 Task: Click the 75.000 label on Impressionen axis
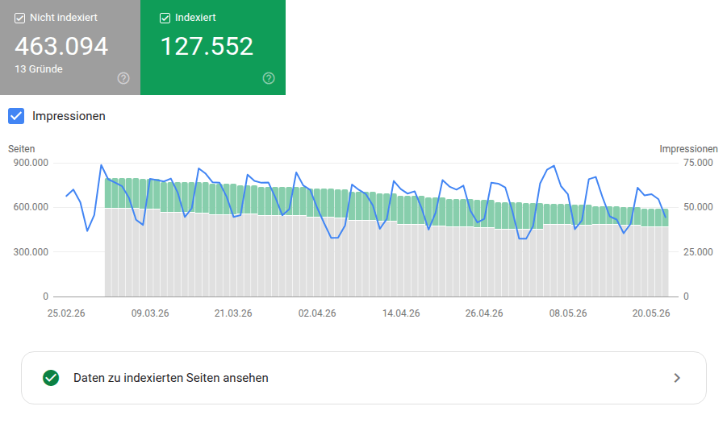pos(698,163)
